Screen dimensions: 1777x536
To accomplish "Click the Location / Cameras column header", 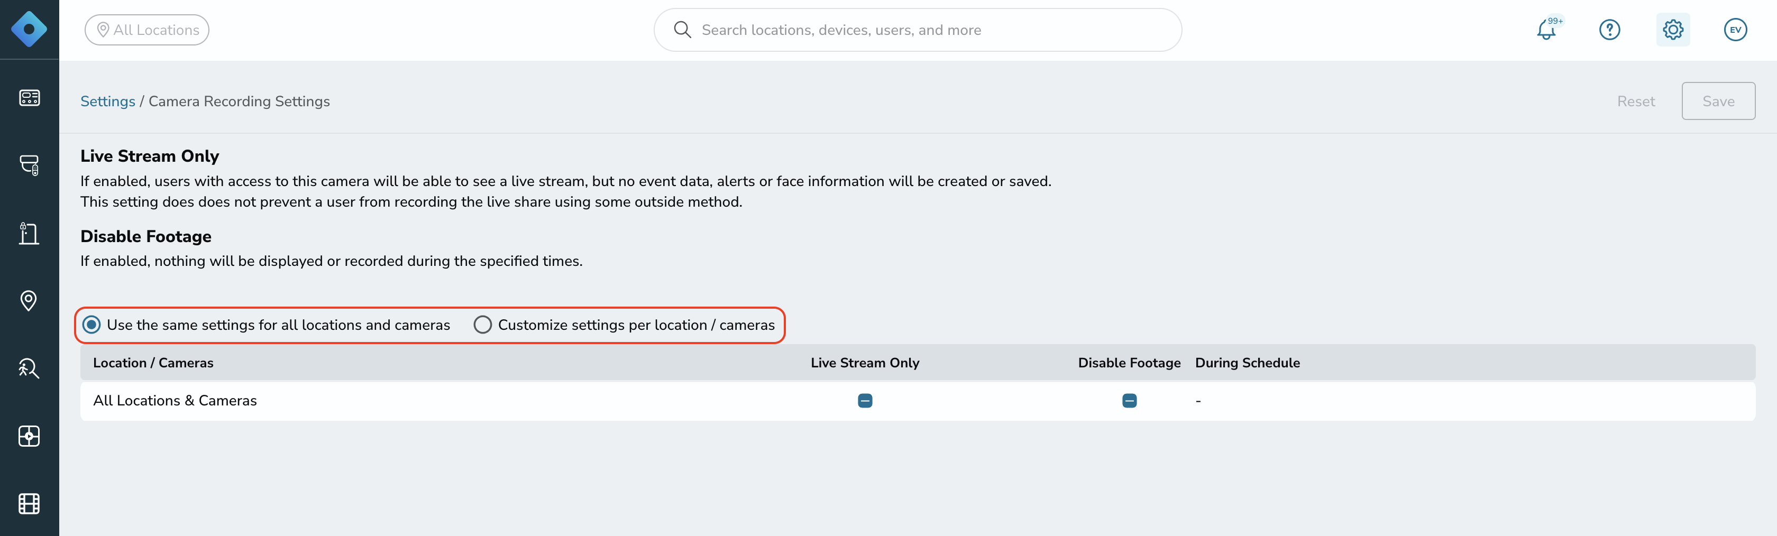I will pyautogui.click(x=153, y=363).
